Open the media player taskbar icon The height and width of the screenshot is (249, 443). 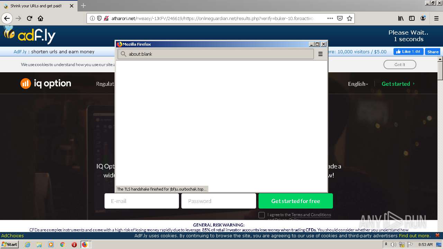(51, 245)
